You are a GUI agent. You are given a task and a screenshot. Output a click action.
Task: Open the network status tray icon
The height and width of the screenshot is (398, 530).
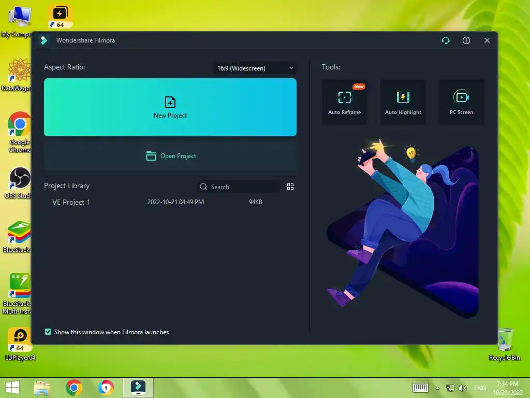pyautogui.click(x=450, y=388)
